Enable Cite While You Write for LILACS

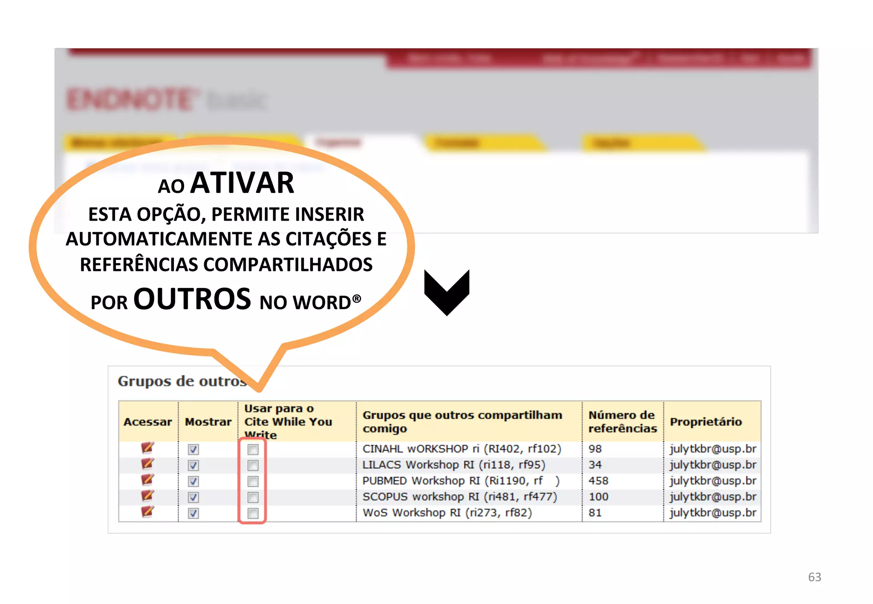point(253,465)
